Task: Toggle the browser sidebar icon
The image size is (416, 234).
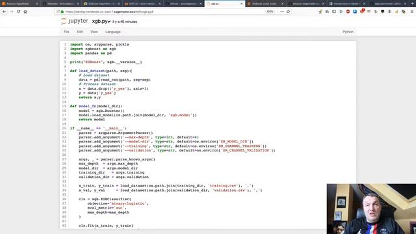Action: pos(334,12)
